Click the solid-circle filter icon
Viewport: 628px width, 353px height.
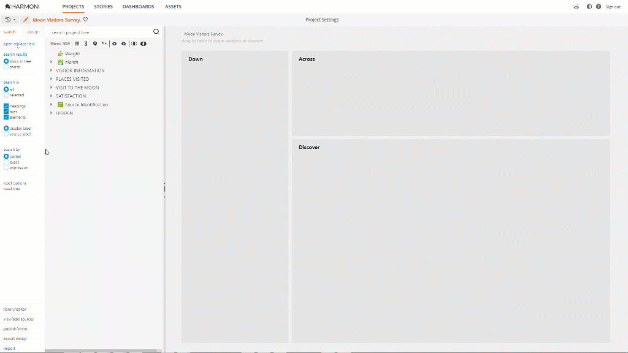coord(144,44)
